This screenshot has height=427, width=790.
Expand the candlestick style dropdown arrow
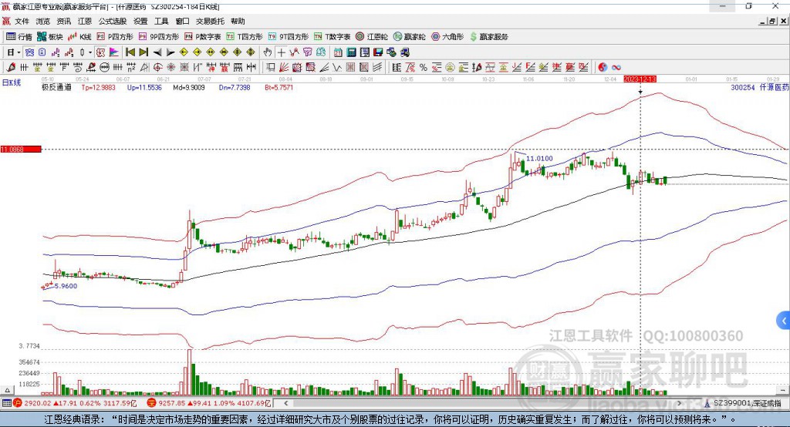(90, 52)
